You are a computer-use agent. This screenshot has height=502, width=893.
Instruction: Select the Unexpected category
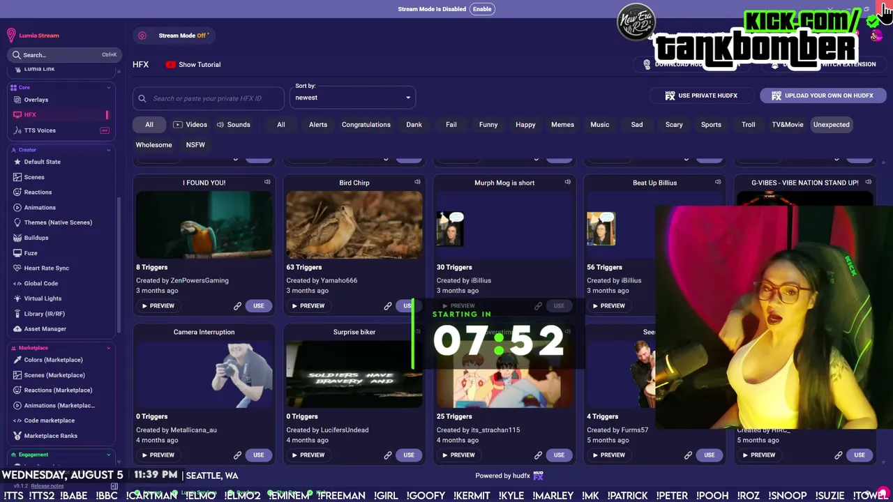click(832, 125)
